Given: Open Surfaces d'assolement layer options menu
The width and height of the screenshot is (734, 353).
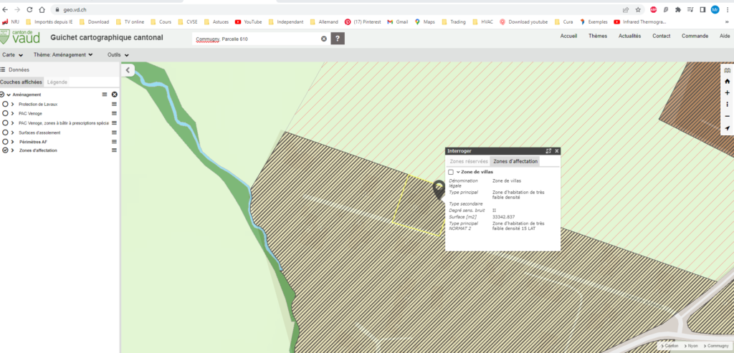Looking at the screenshot, I should click(114, 132).
